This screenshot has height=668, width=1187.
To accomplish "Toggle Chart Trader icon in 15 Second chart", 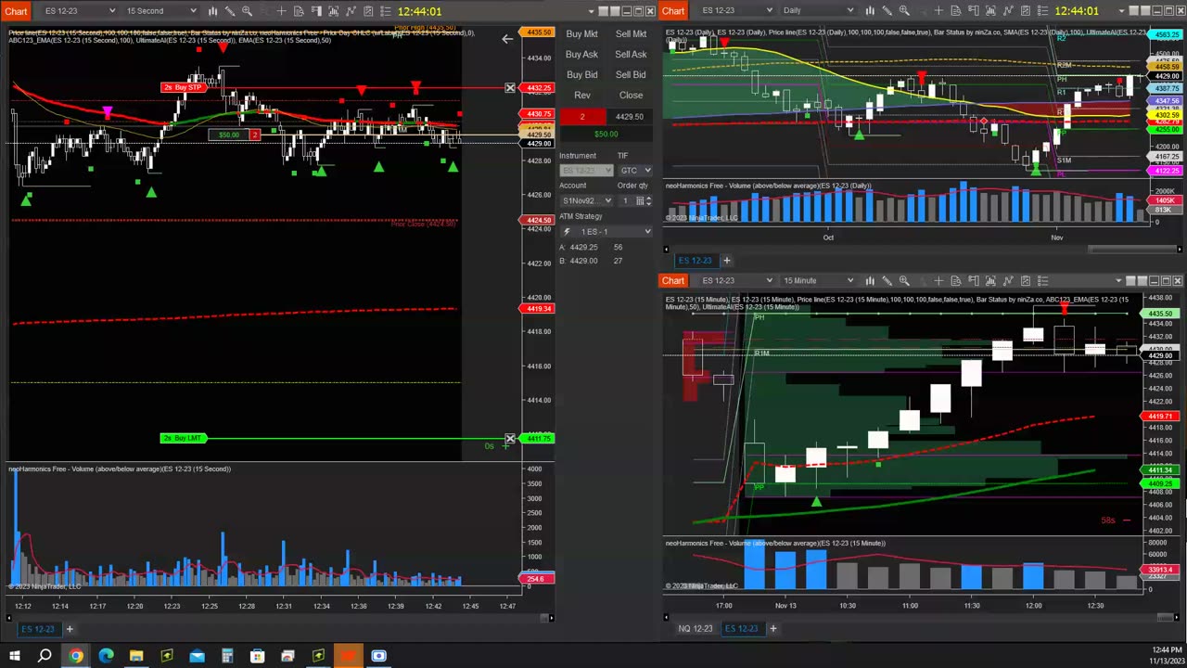I will pos(316,11).
